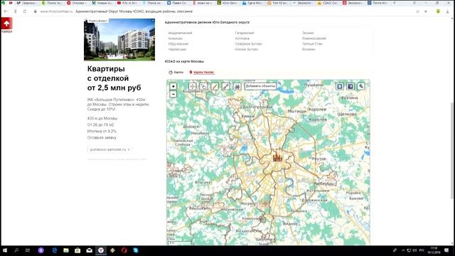Click the apartment buildings ad image

[x=119, y=40]
